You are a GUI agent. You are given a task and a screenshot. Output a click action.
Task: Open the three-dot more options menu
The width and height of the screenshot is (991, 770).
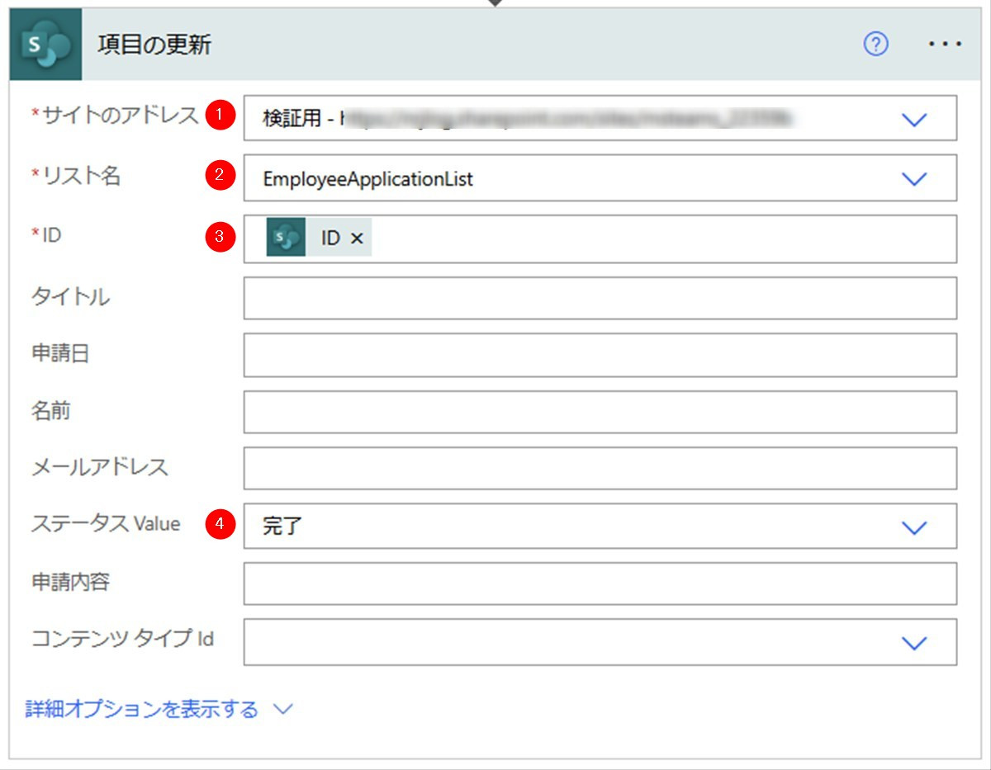click(x=945, y=45)
